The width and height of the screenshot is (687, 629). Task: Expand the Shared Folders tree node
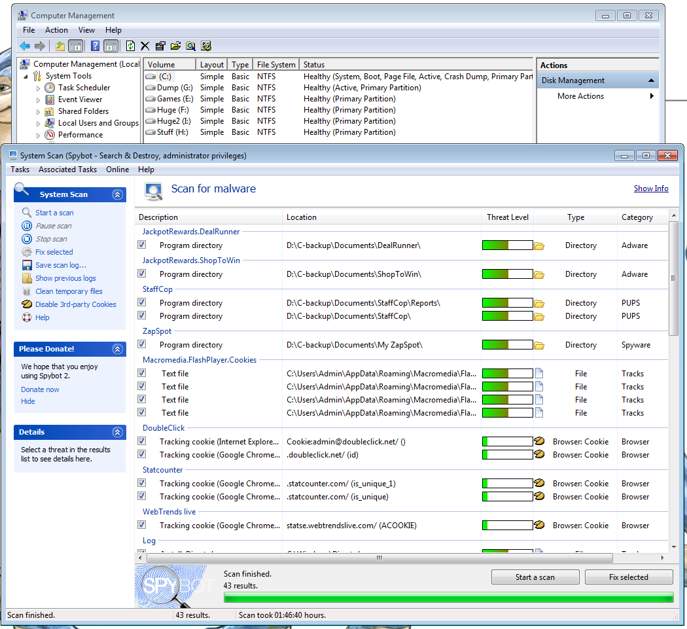(x=38, y=112)
